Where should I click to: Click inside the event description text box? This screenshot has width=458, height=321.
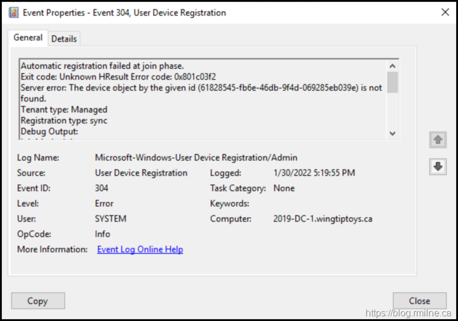coord(198,99)
